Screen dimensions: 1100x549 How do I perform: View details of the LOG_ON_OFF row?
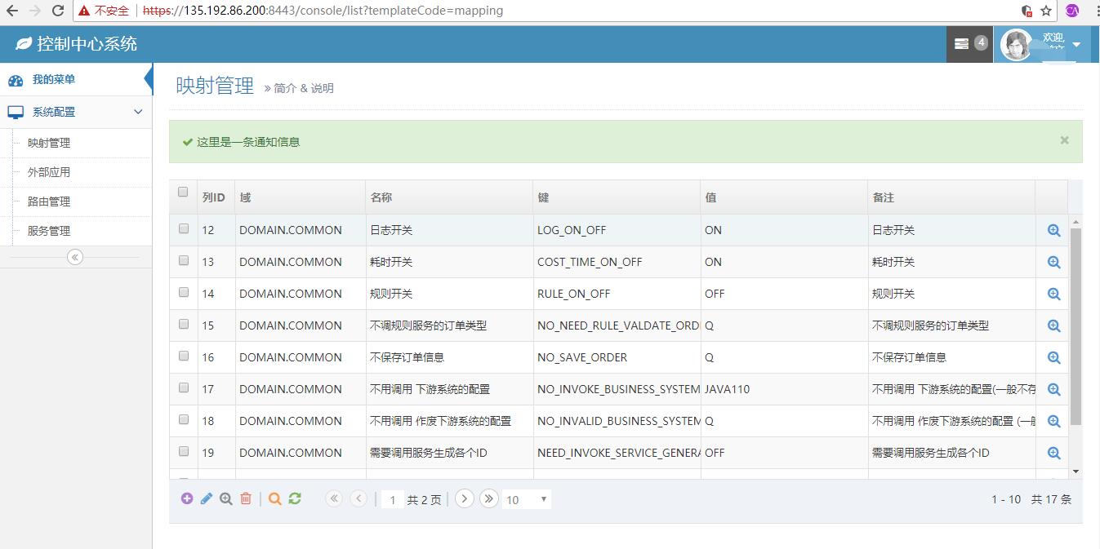click(1053, 231)
